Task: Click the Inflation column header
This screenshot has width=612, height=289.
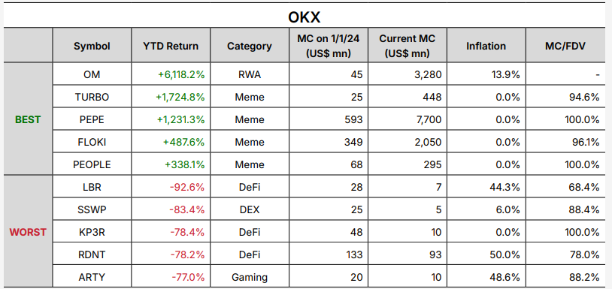Action: (x=486, y=46)
